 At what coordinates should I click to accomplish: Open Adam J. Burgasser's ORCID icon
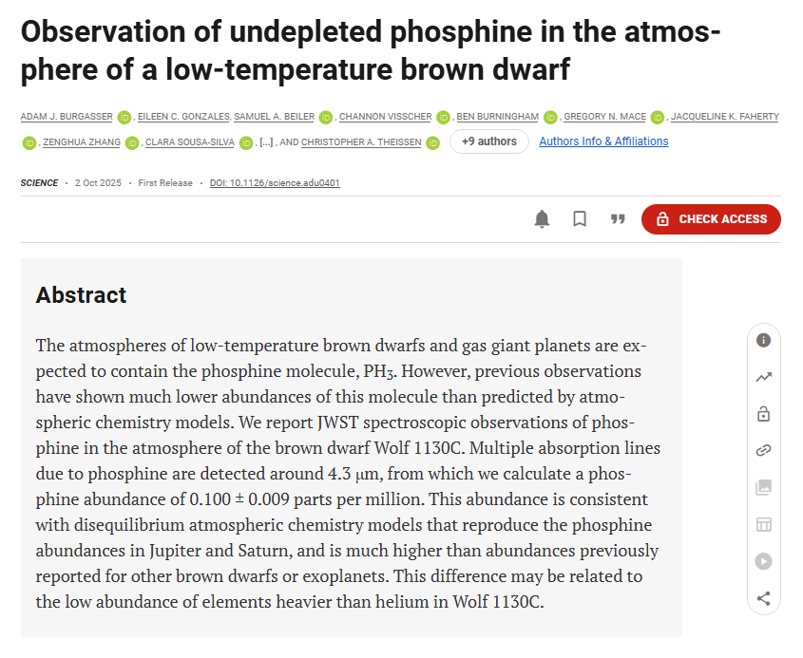[x=124, y=118]
